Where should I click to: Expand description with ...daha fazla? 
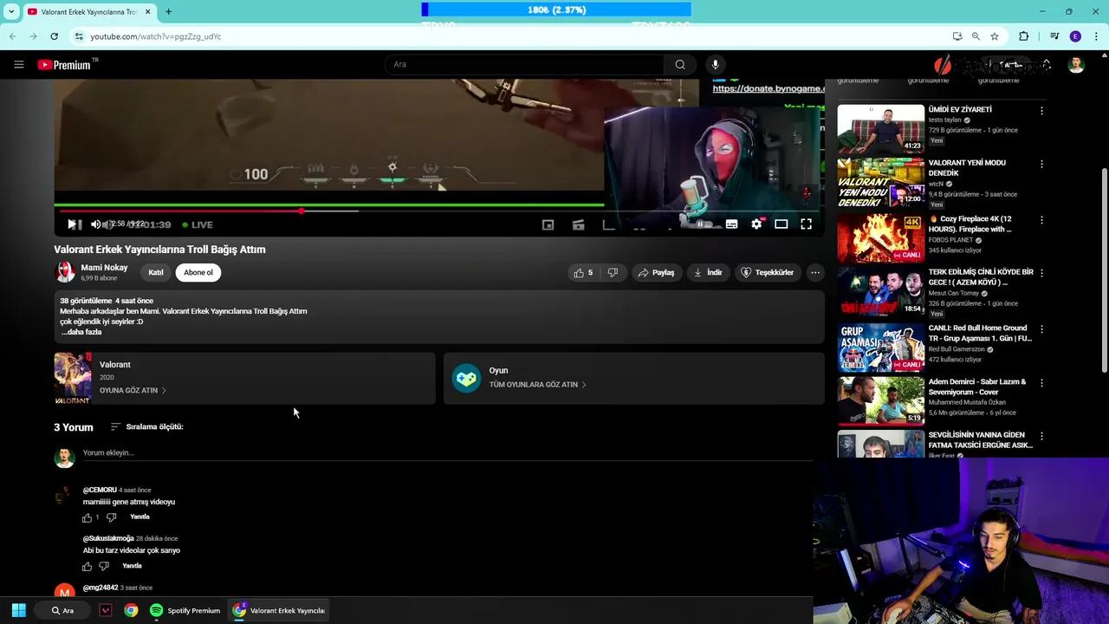click(81, 332)
